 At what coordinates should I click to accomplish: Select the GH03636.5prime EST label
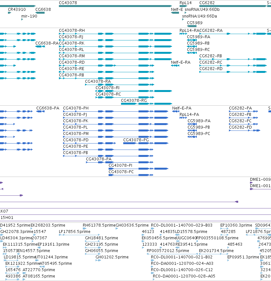point(132,225)
